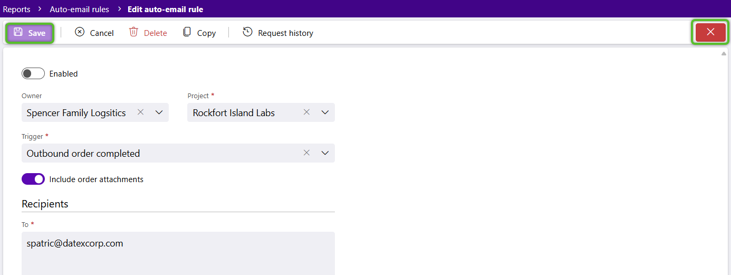
Task: Clear the Project field selection
Action: 306,112
